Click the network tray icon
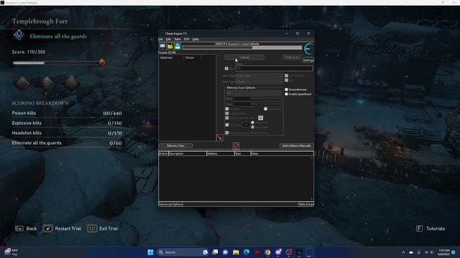The image size is (460, 258). 426,252
